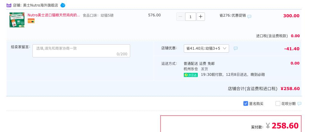311x132 pixels.
Task: Click info bubble icon next to 省276:优惠促销
Action: click(249, 16)
